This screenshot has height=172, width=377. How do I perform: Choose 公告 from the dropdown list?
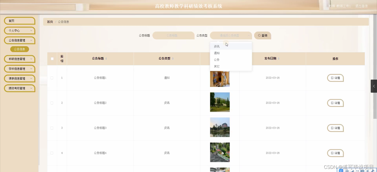point(231,60)
